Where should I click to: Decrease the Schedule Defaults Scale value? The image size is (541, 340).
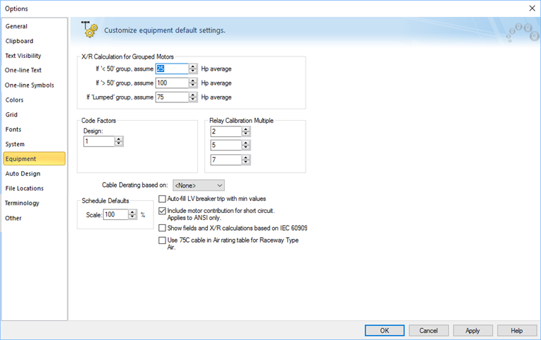tap(133, 217)
